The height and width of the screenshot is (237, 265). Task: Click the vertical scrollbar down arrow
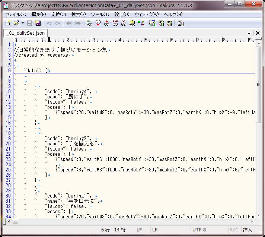point(259,215)
